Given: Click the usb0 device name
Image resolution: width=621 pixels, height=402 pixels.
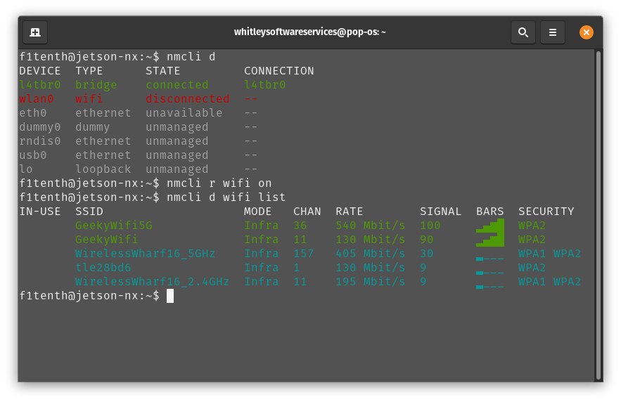Looking at the screenshot, I should [33, 155].
